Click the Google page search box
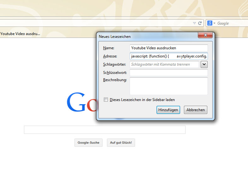Screen dimensions: 248x173 click(x=104, y=130)
